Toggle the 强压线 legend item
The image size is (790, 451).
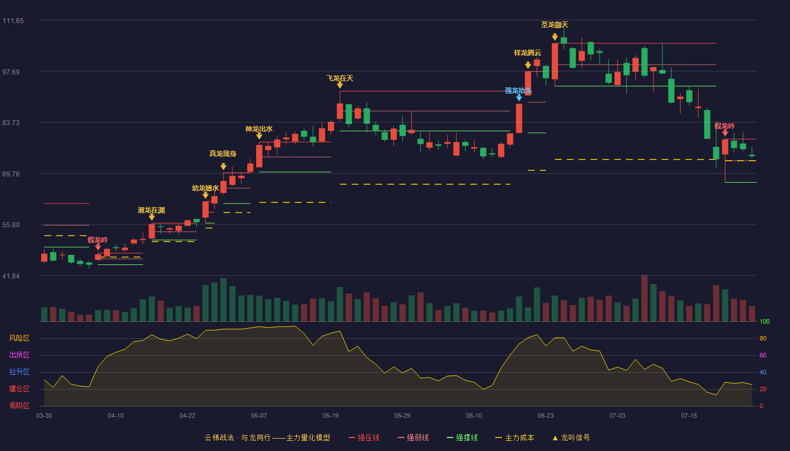click(364, 437)
